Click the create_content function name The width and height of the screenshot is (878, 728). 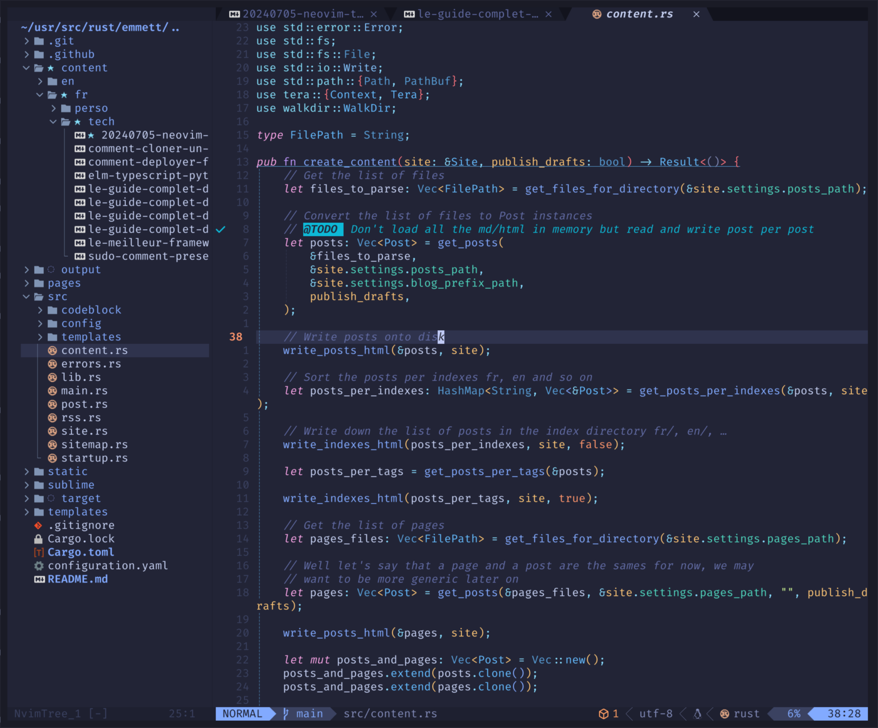click(350, 162)
